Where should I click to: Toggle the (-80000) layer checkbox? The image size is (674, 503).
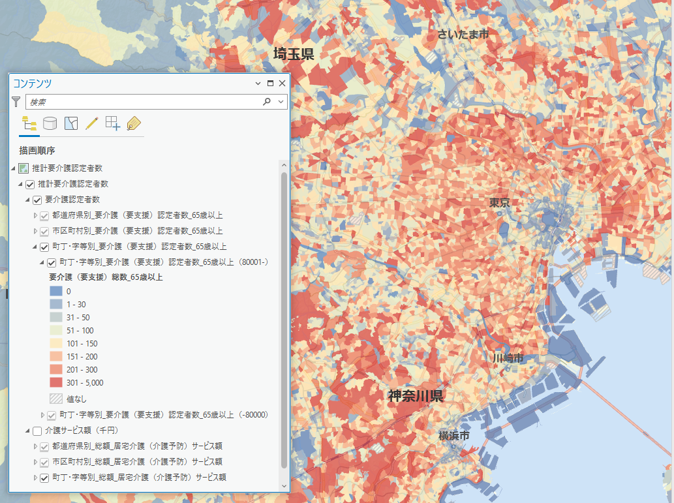[52, 416]
